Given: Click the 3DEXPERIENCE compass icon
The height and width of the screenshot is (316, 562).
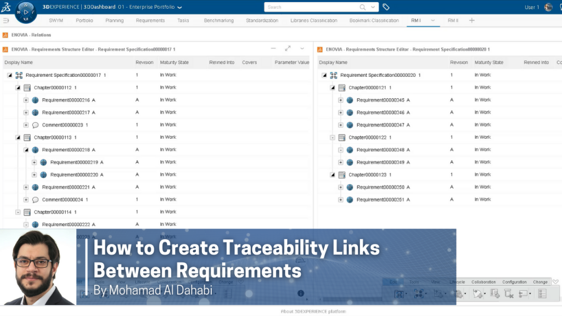Looking at the screenshot, I should point(25,11).
